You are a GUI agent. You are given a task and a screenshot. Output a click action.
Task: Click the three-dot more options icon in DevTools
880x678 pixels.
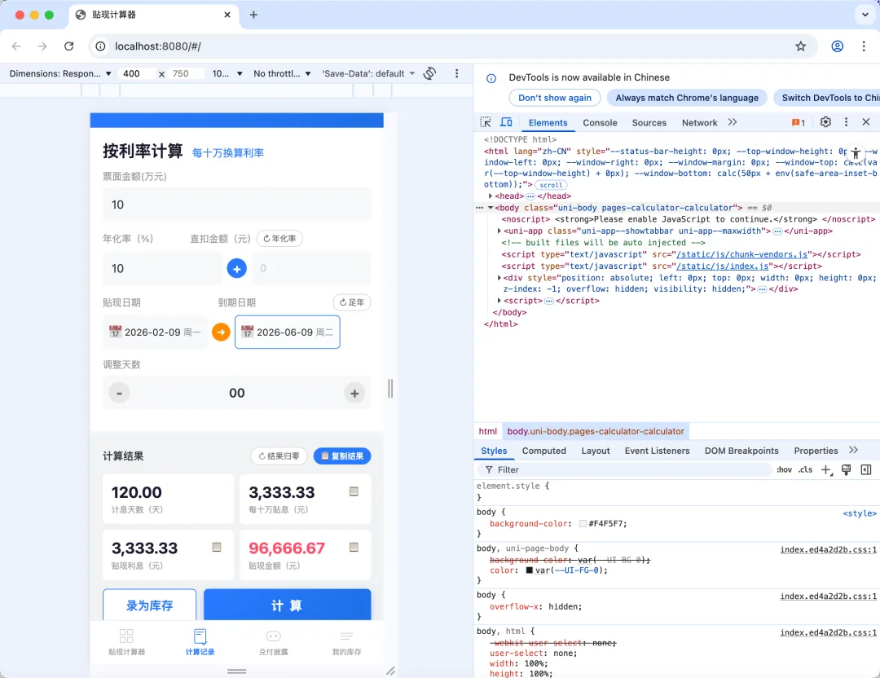[x=845, y=121]
